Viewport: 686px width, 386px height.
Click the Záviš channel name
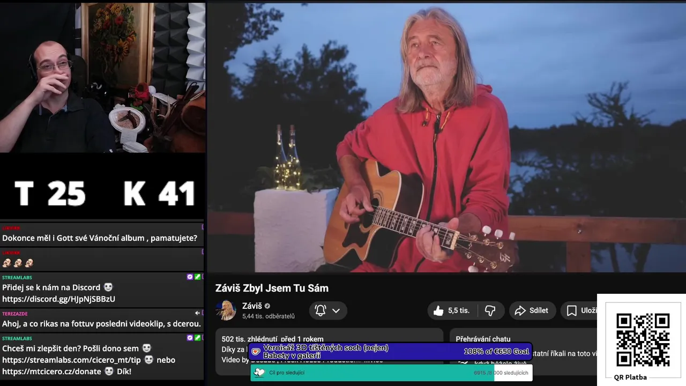[x=252, y=306]
